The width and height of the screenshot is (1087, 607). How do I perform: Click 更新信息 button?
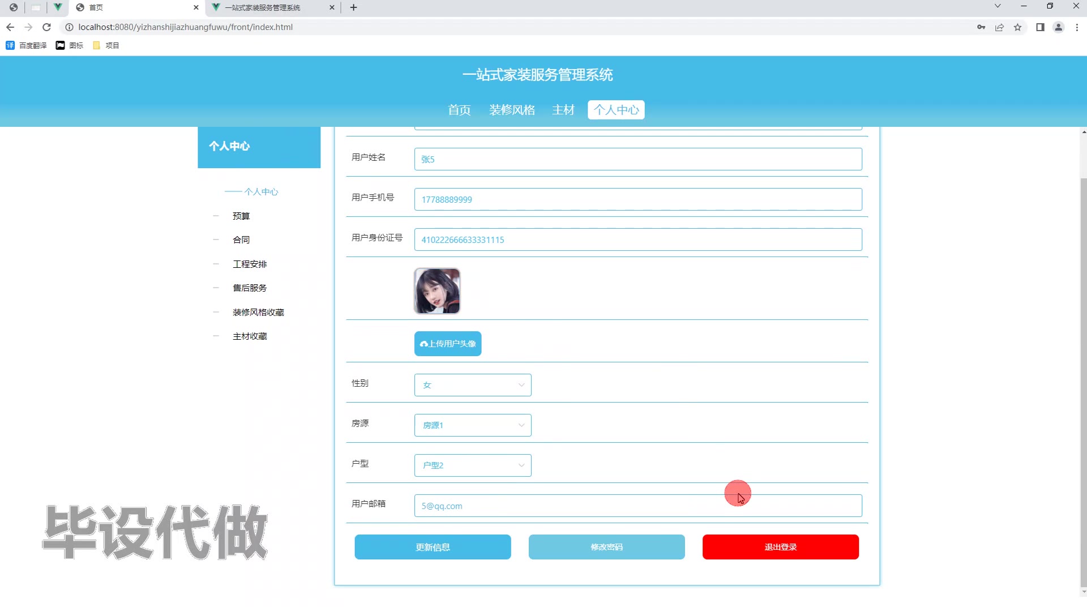click(x=433, y=547)
